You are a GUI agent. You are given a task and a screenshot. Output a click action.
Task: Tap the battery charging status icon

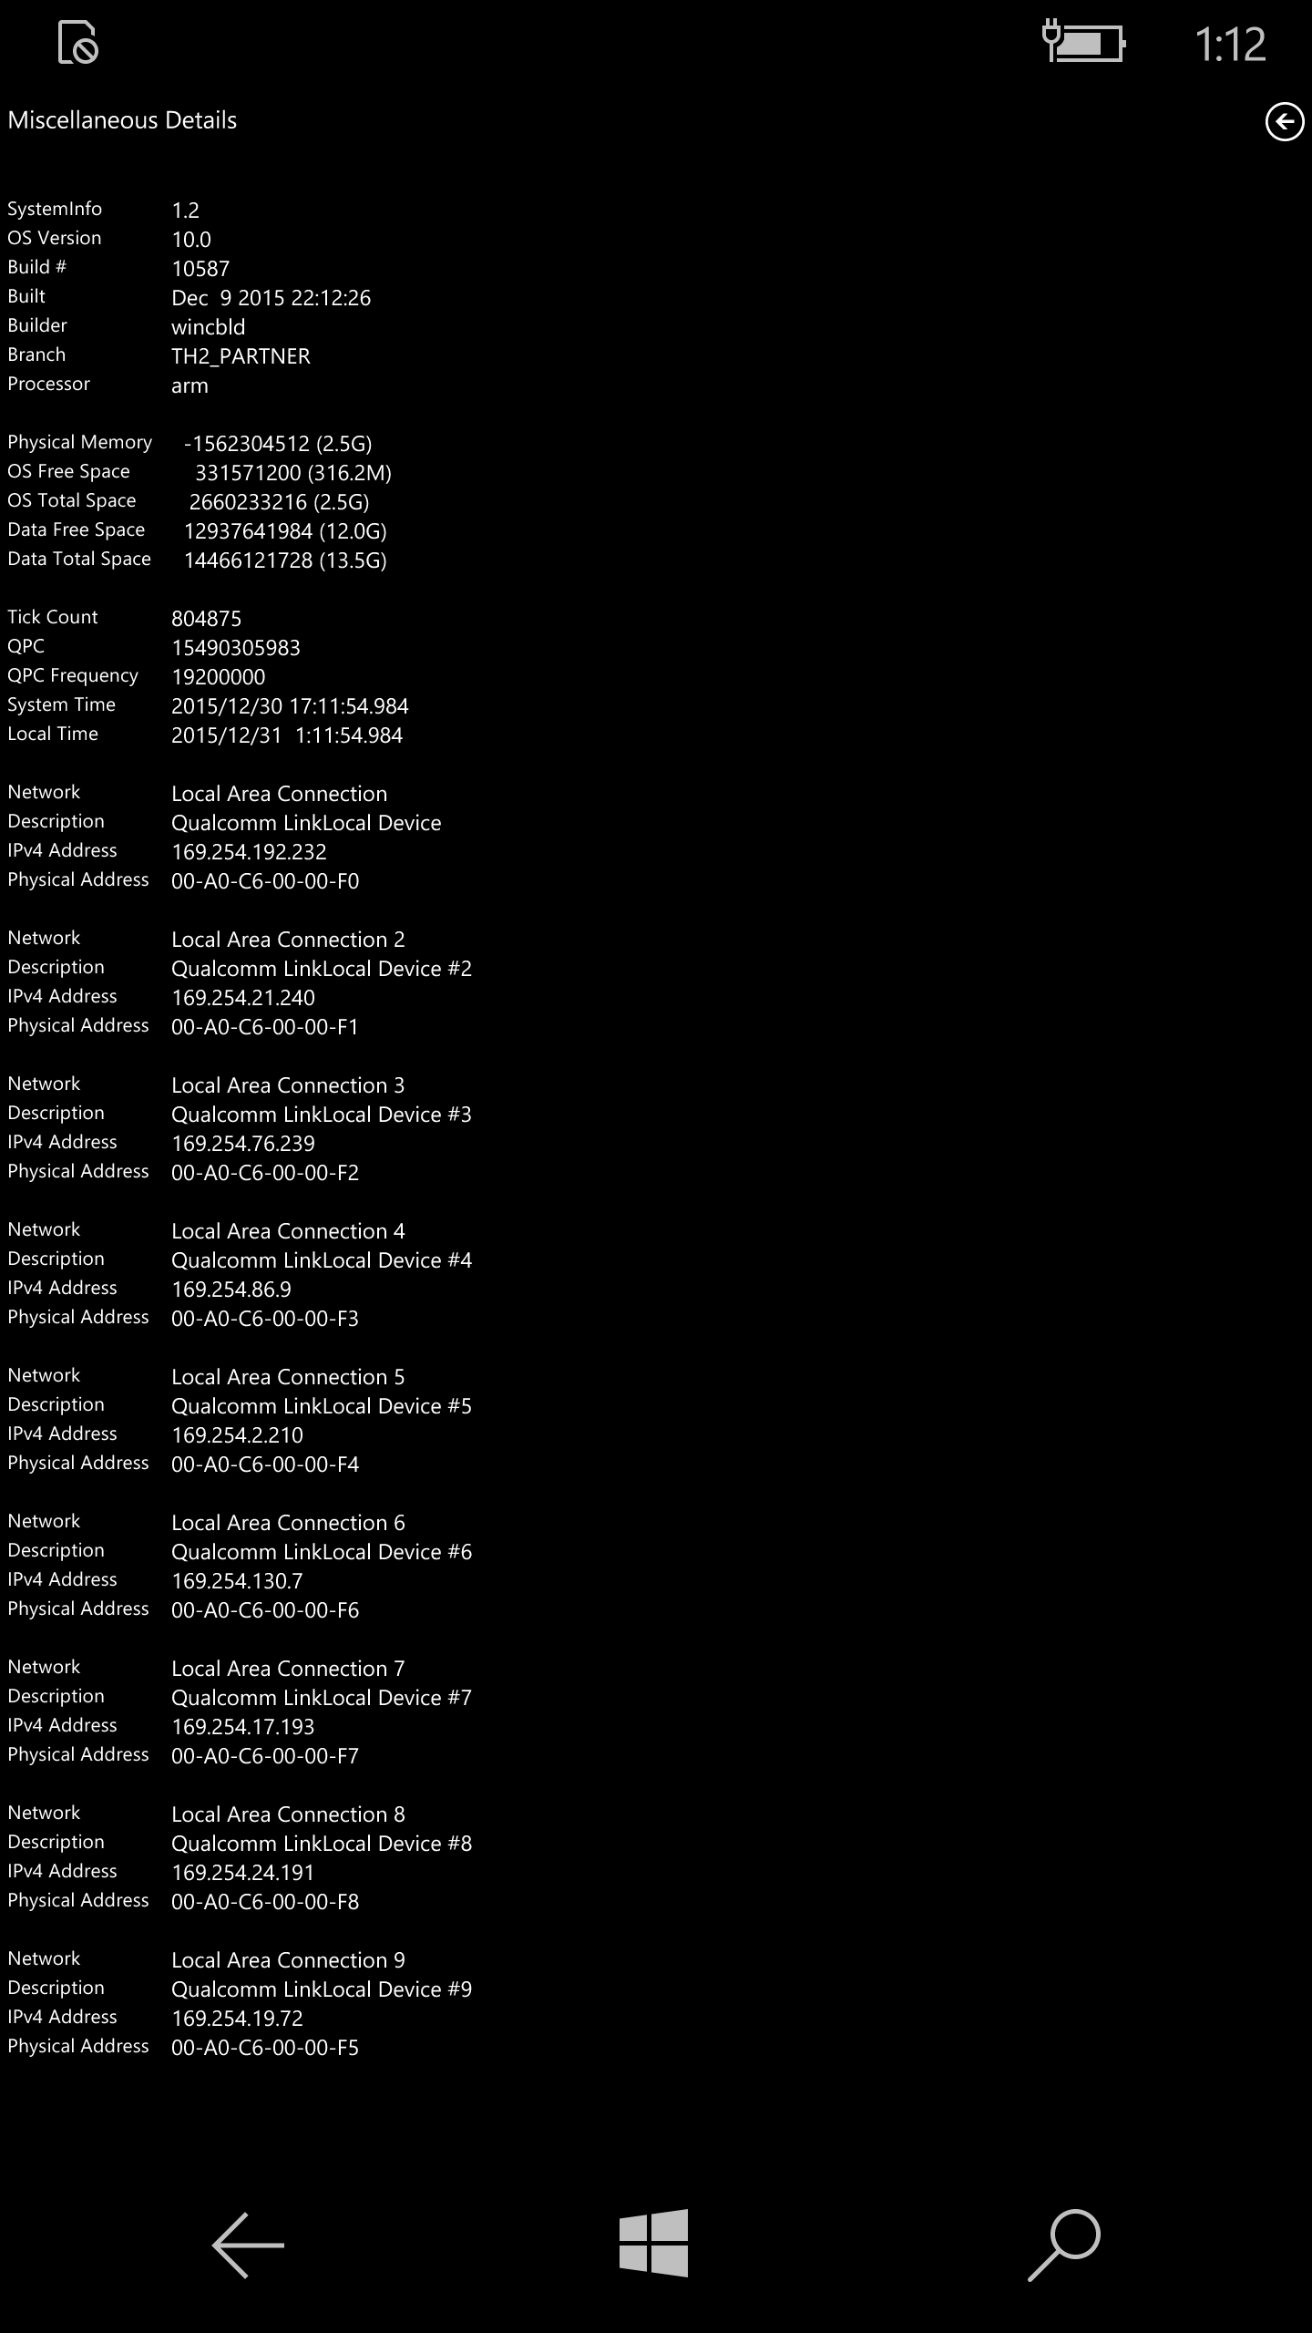tap(1083, 43)
